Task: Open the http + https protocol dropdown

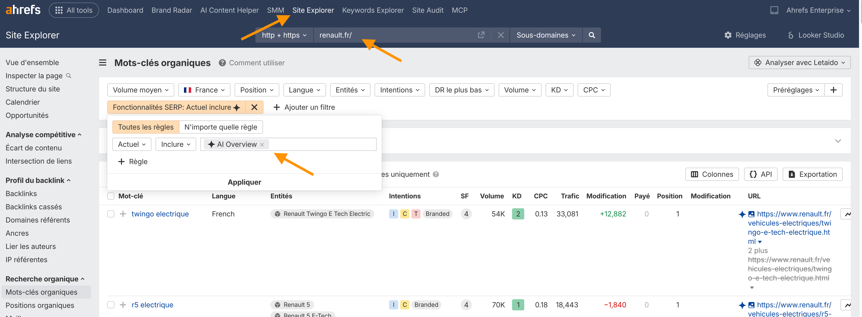Action: pyautogui.click(x=284, y=35)
